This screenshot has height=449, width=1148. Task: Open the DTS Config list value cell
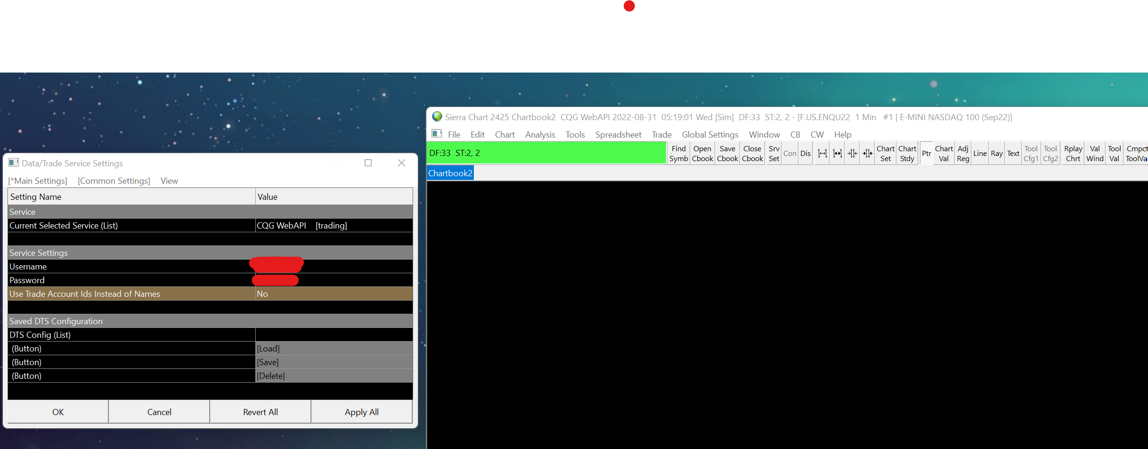(x=334, y=335)
